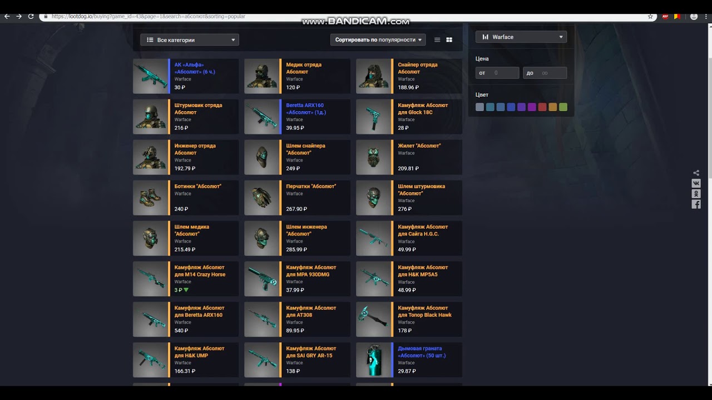
Task: Click the browser forward arrow
Action: (19, 17)
